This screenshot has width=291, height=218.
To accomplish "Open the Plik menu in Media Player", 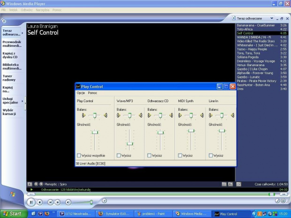I will point(4,10).
